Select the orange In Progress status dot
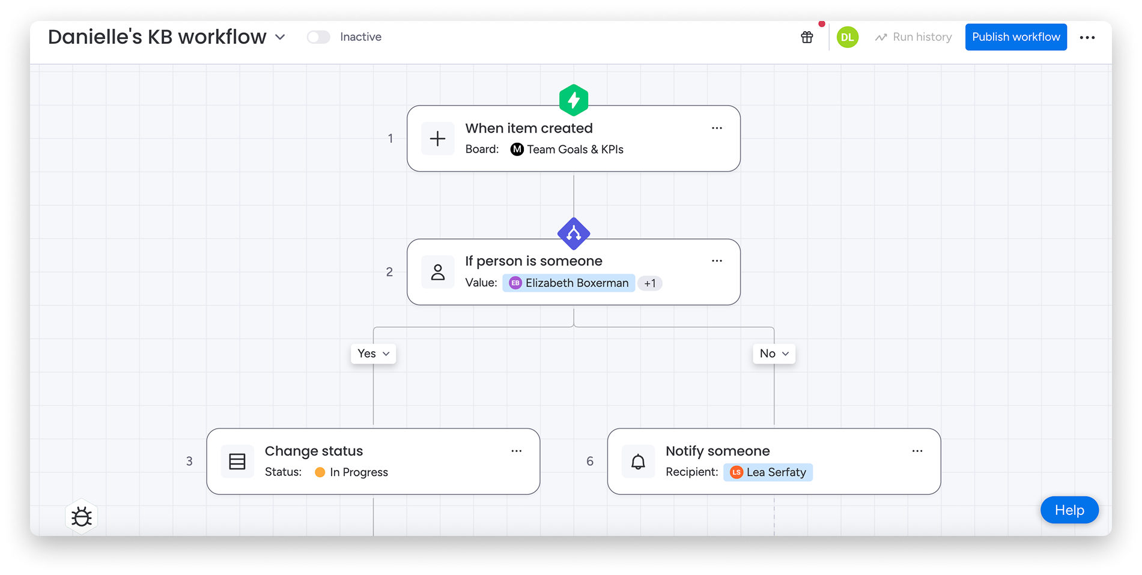 320,472
